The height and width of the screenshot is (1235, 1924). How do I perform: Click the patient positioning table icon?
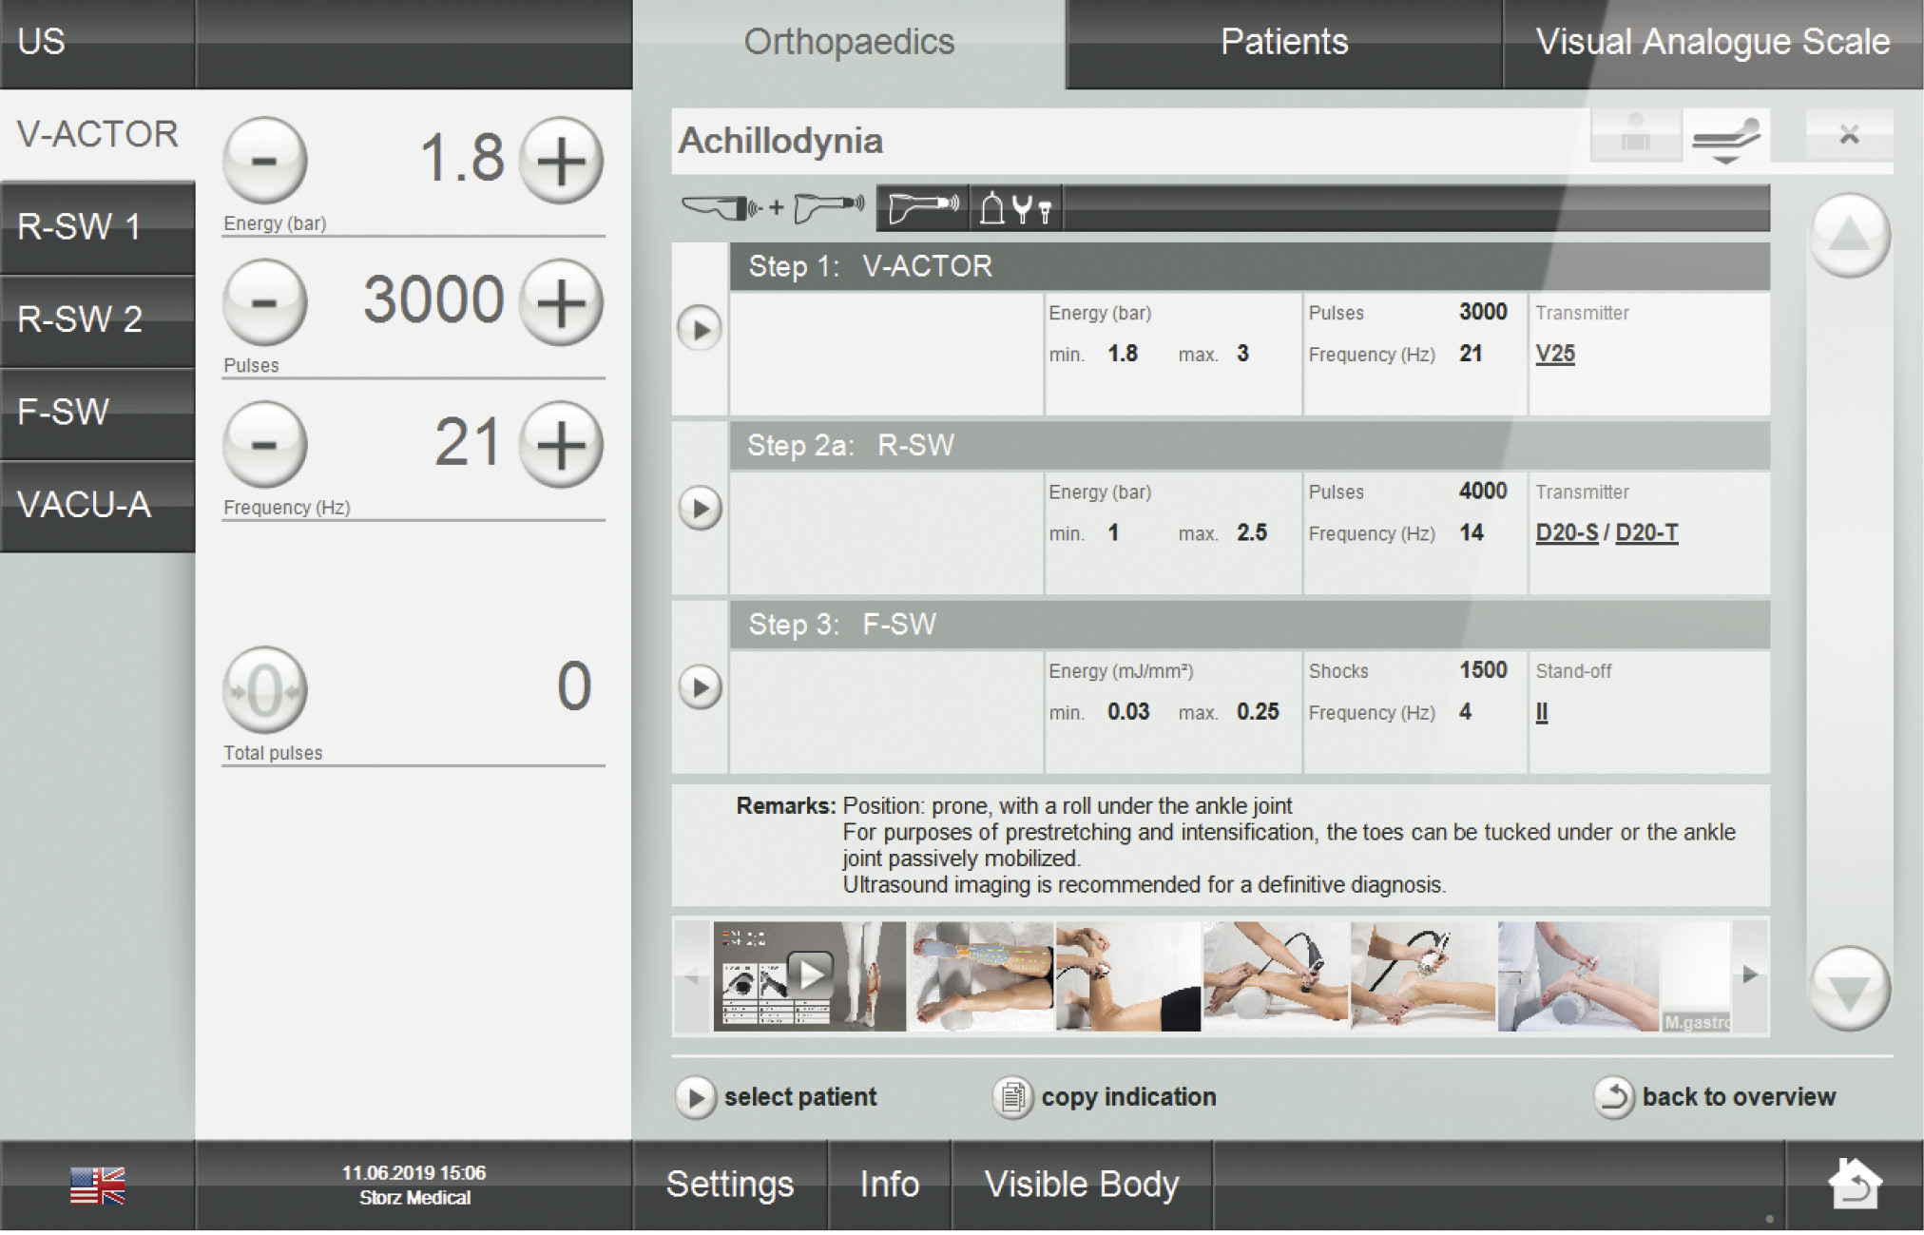(1725, 139)
